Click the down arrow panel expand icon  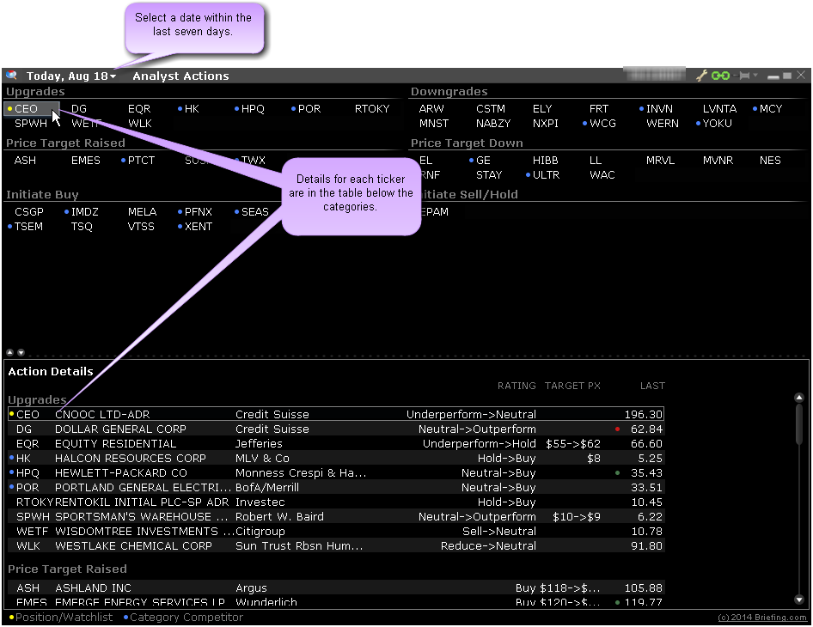21,352
